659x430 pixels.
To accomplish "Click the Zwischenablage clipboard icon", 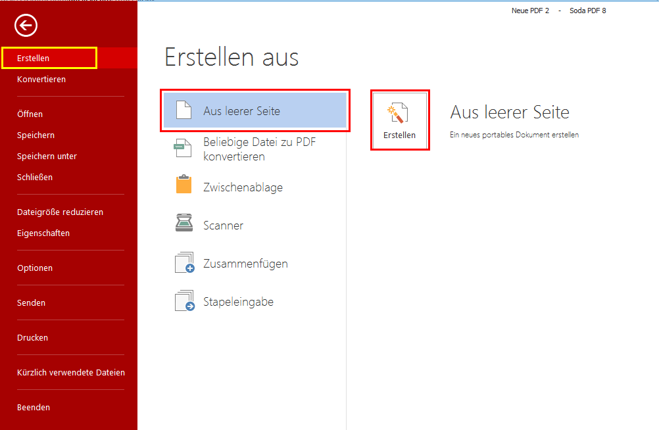I will click(x=183, y=187).
